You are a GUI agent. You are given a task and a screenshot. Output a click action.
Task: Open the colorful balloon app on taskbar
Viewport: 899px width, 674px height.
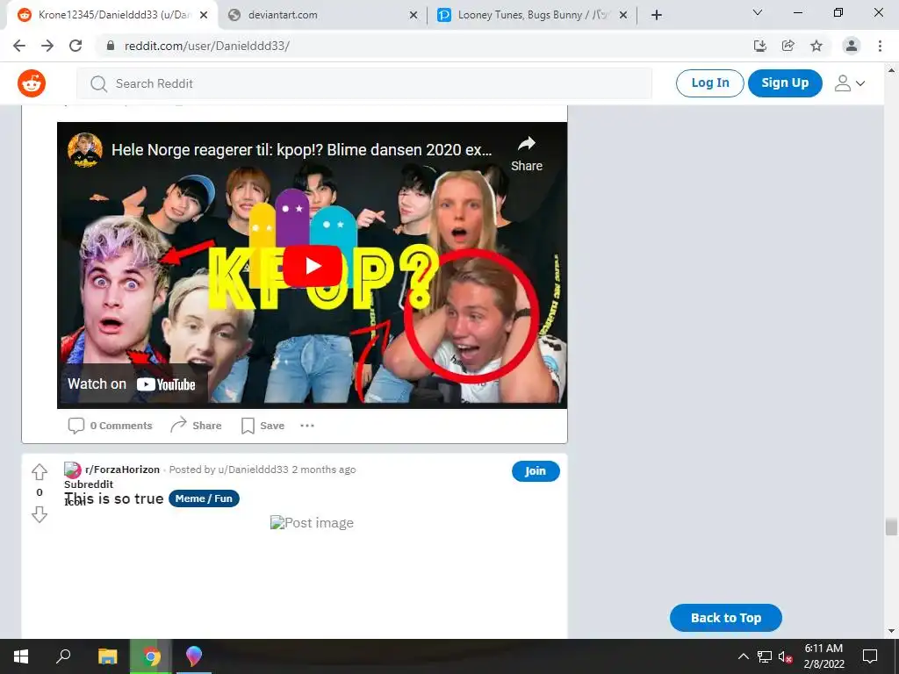(x=194, y=656)
